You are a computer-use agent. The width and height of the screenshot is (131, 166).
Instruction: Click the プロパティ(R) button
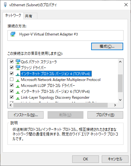[x=105, y=115]
